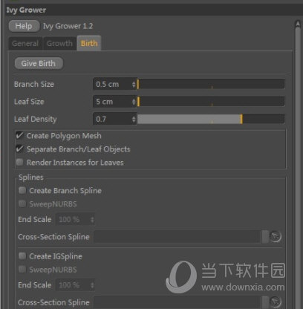The width and height of the screenshot is (303, 309).
Task: Set the Leaf Size slider position
Action: coord(211,102)
